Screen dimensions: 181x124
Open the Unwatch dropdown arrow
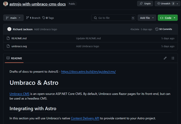177,4
